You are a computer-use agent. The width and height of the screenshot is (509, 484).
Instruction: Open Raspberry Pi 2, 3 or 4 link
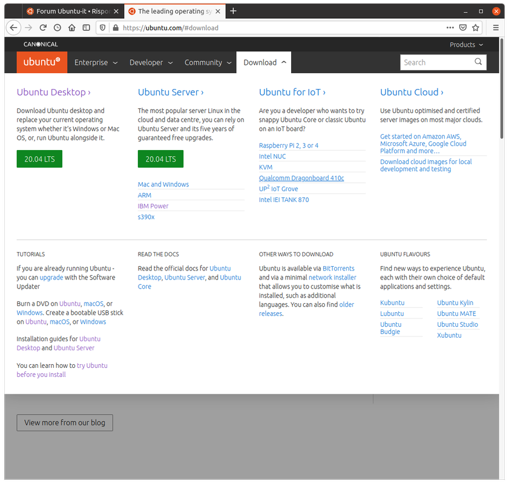[x=289, y=146]
